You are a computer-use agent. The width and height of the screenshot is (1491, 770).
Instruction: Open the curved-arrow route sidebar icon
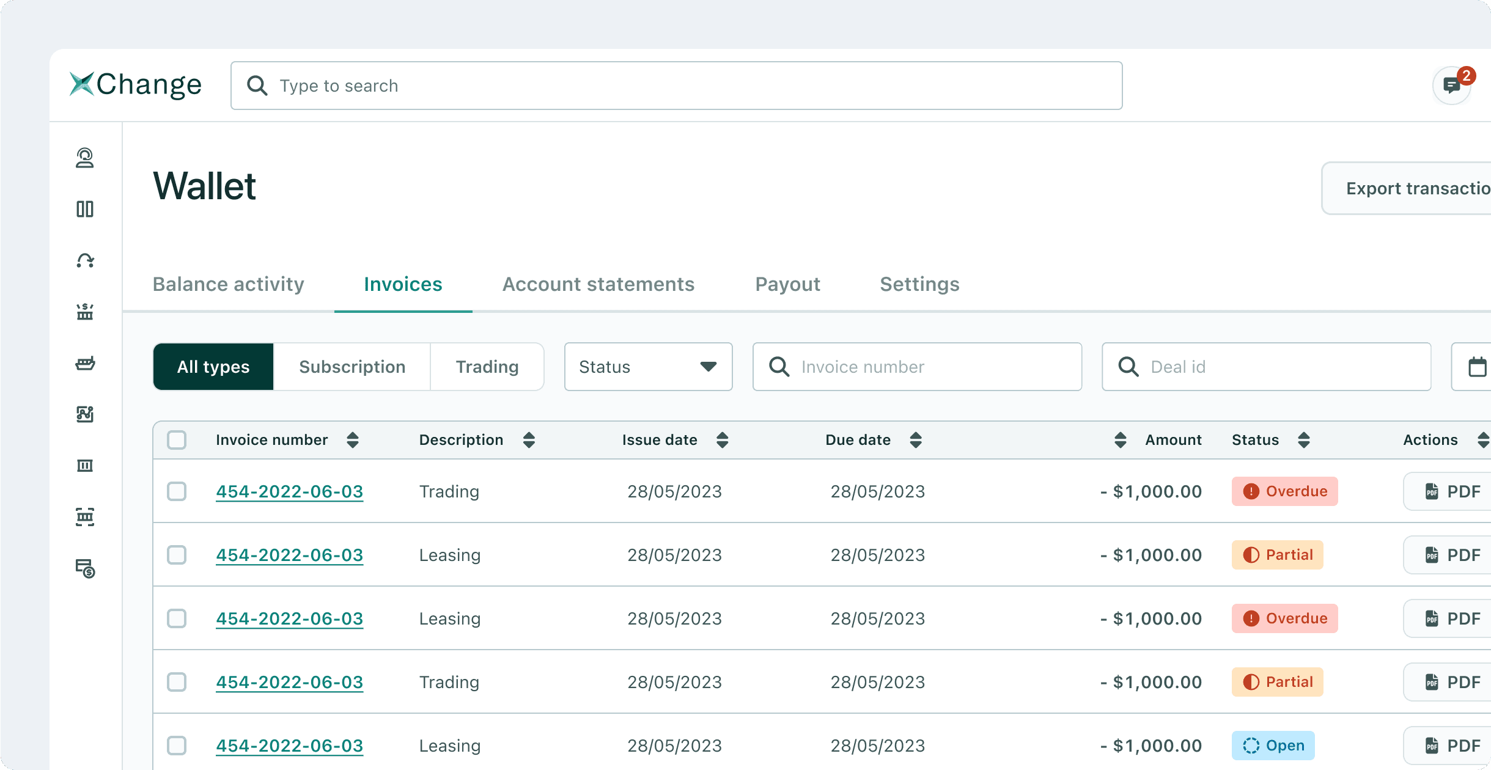point(85,260)
